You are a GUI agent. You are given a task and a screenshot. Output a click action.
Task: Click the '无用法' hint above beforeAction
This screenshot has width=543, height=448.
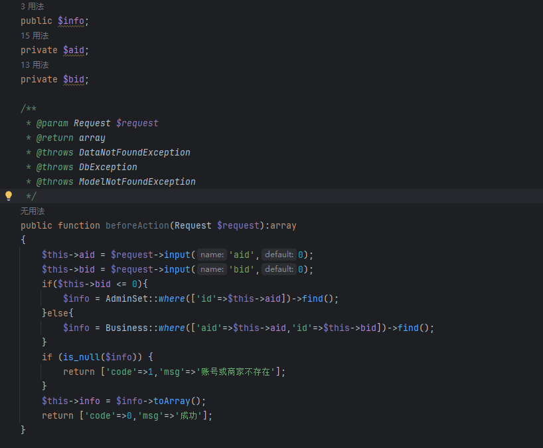coord(33,211)
